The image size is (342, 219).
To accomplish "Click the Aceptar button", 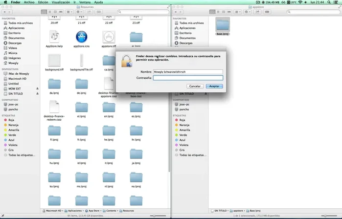I will (214, 87).
